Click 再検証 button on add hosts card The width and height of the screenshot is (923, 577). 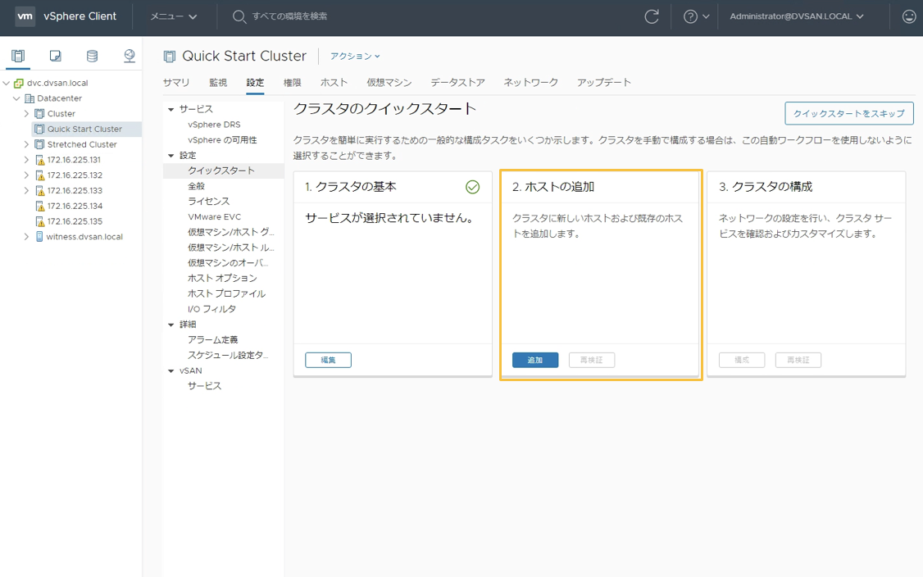pyautogui.click(x=592, y=360)
